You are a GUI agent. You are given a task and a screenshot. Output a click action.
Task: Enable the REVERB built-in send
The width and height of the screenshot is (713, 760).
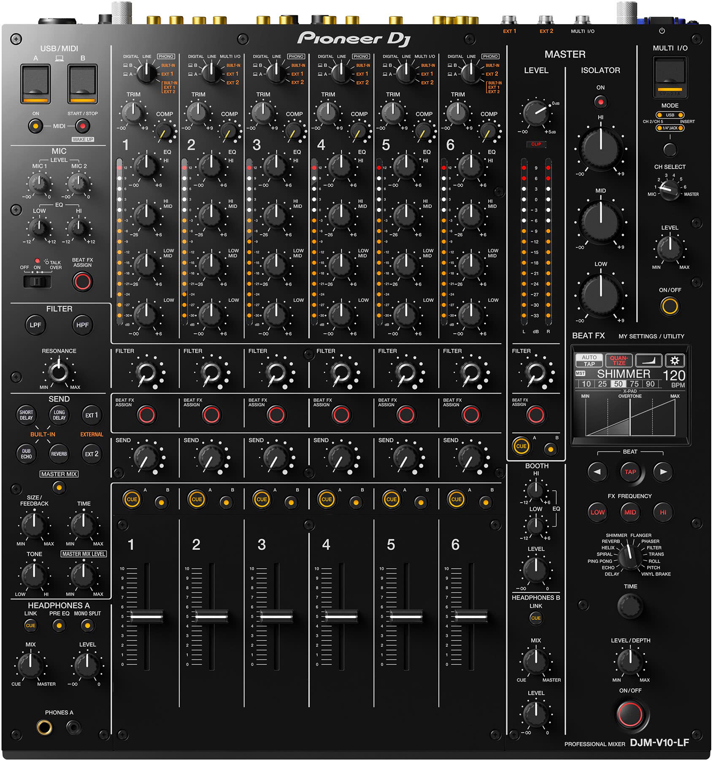click(x=59, y=454)
